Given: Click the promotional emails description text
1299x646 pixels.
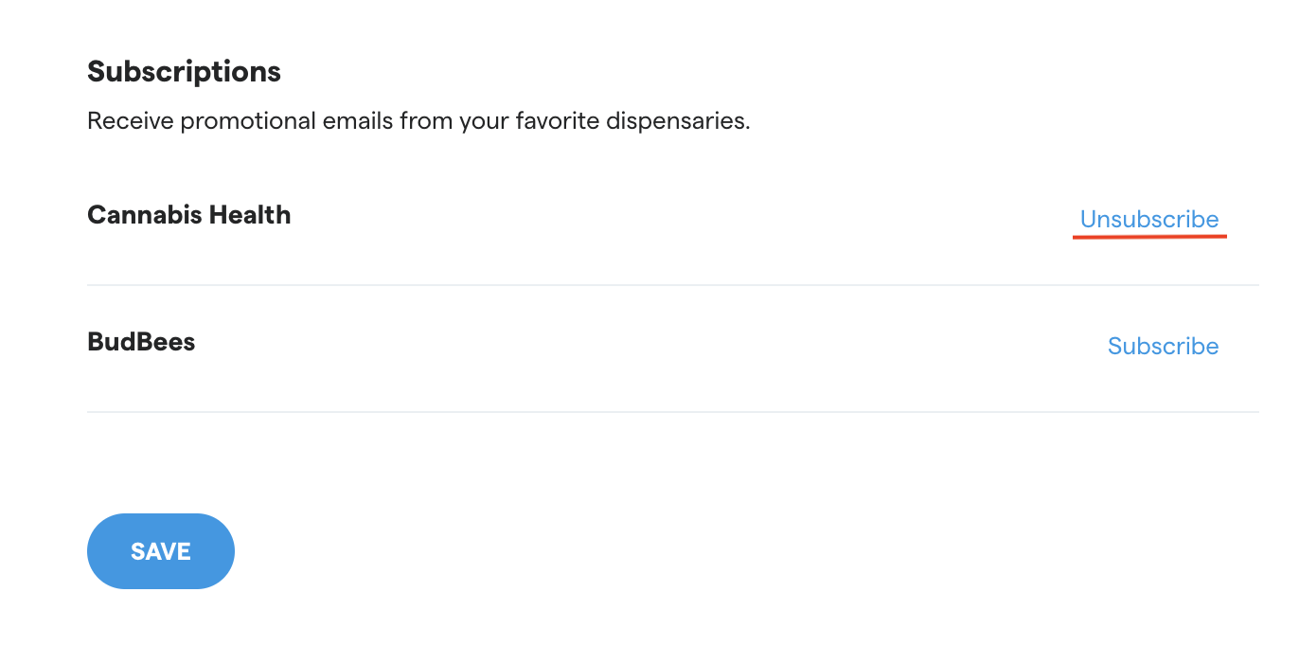Looking at the screenshot, I should pyautogui.click(x=418, y=121).
